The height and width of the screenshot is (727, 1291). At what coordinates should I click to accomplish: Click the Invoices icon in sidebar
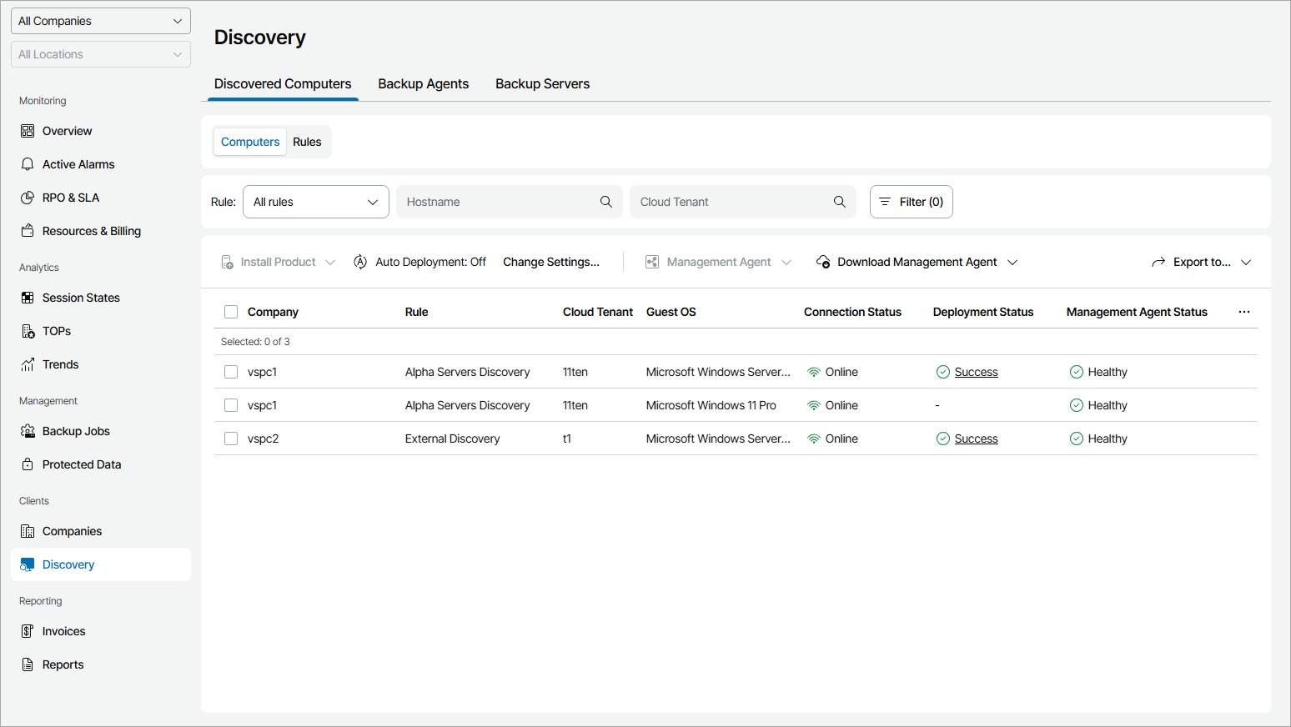(x=28, y=631)
